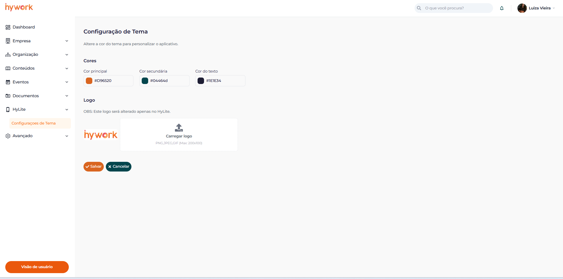Switch to Visão de usuário
563x279 pixels.
coord(37,267)
